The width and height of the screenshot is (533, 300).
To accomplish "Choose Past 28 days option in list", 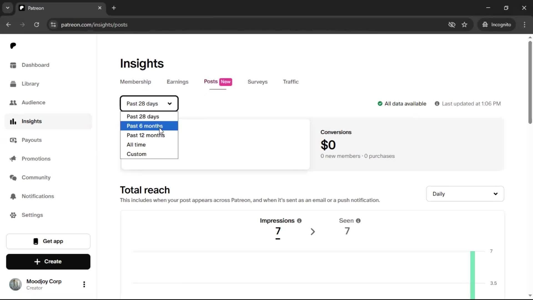I will [149, 117].
